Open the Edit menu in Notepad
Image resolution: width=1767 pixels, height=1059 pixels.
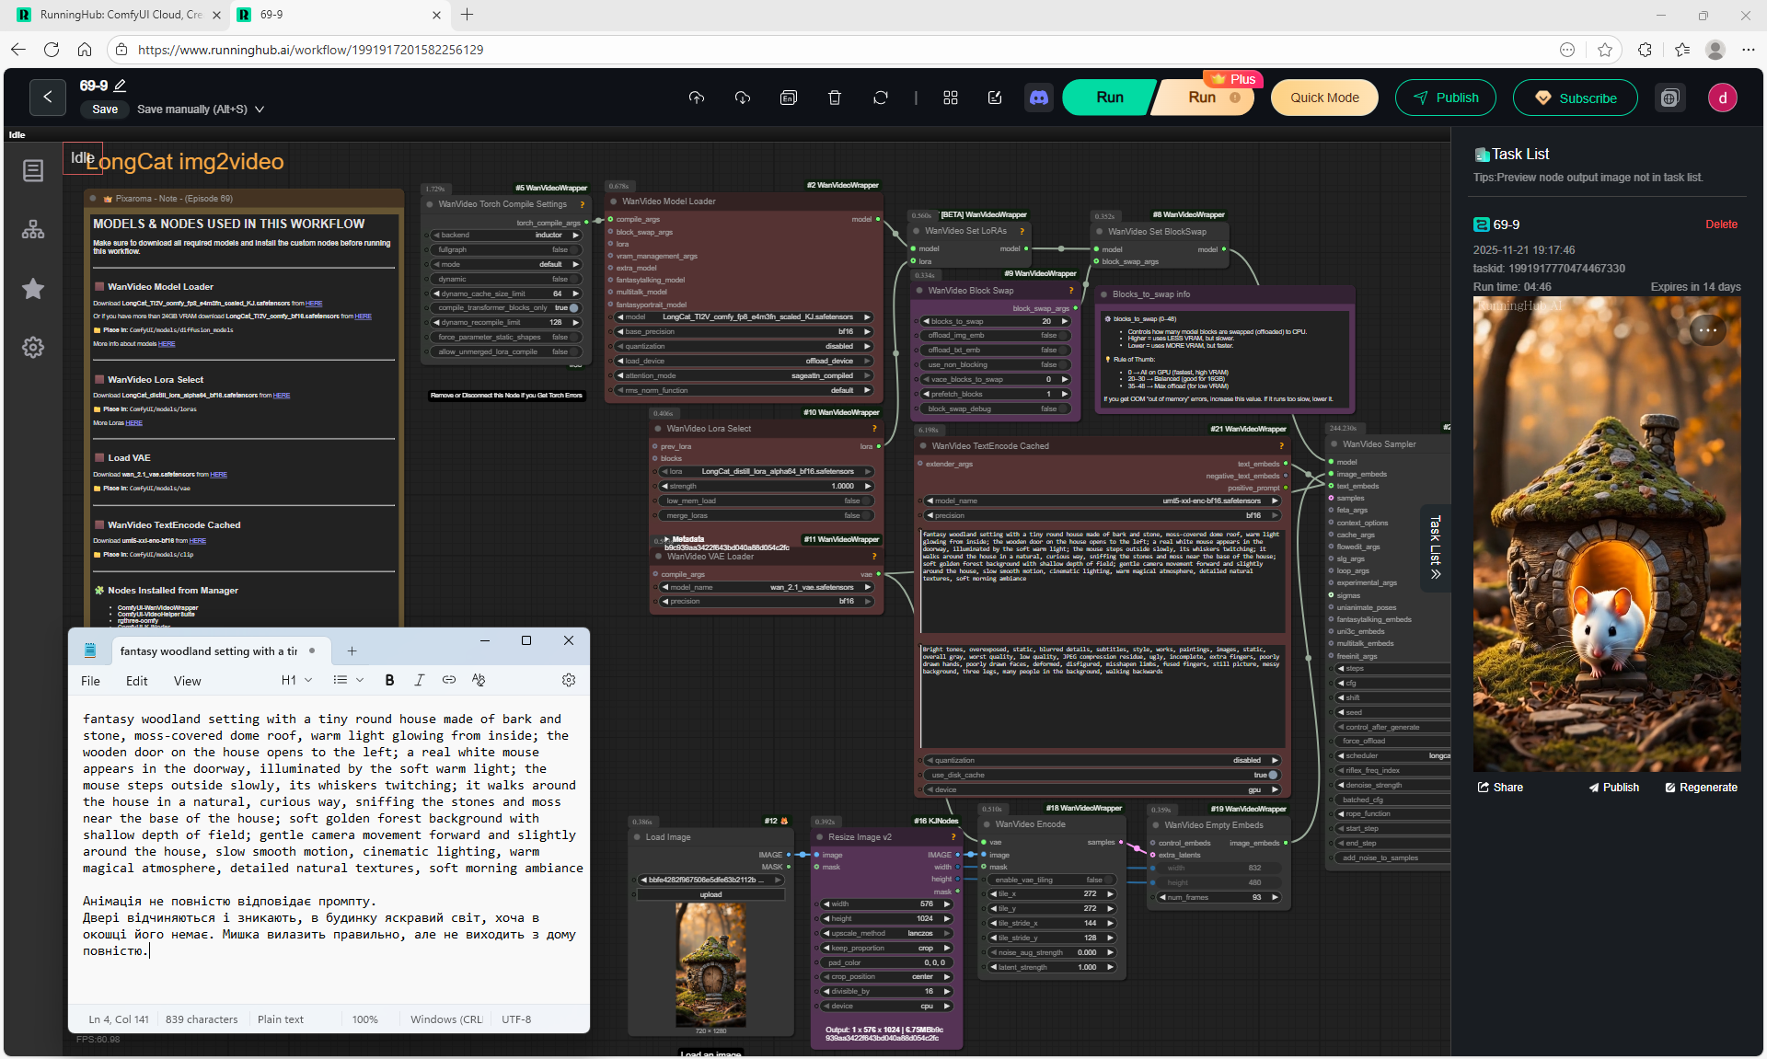136,681
